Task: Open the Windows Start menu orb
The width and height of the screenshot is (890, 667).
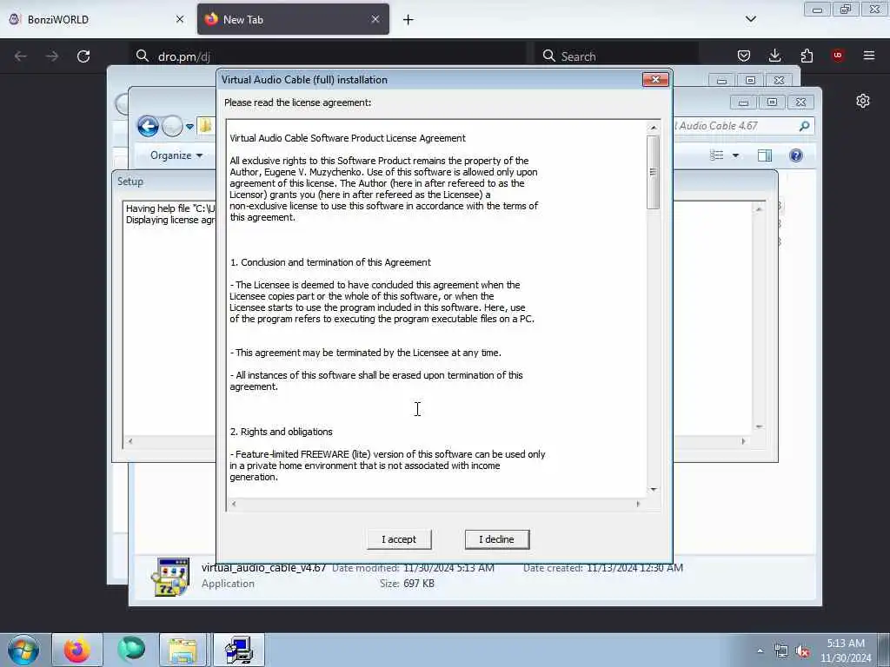Action: 23,650
